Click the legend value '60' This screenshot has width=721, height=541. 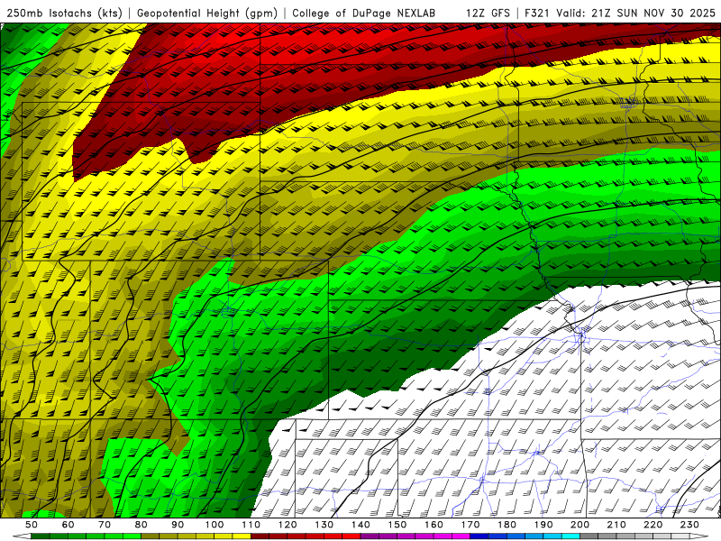click(68, 525)
